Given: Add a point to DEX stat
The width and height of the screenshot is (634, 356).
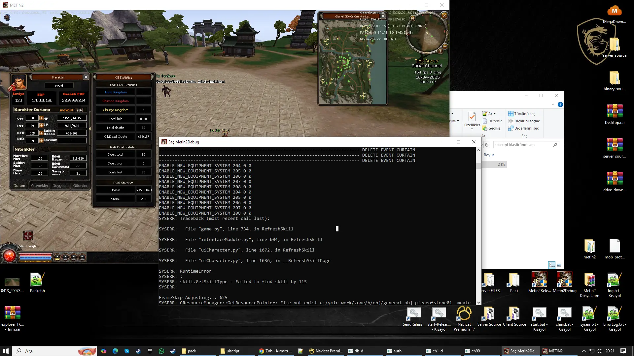Looking at the screenshot, I should pyautogui.click(x=41, y=140).
